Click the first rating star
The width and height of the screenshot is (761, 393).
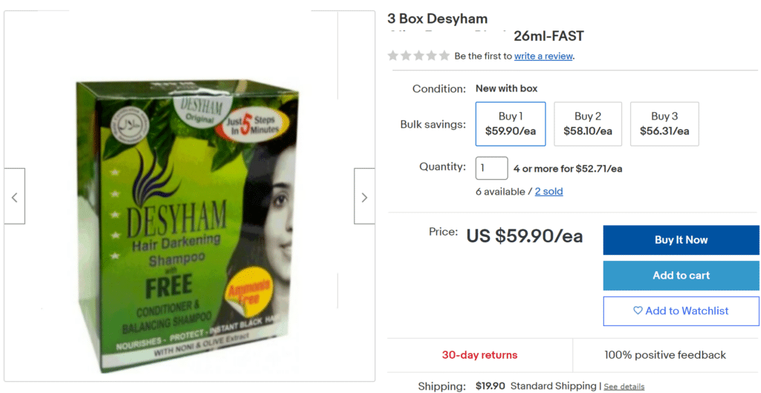pos(392,56)
